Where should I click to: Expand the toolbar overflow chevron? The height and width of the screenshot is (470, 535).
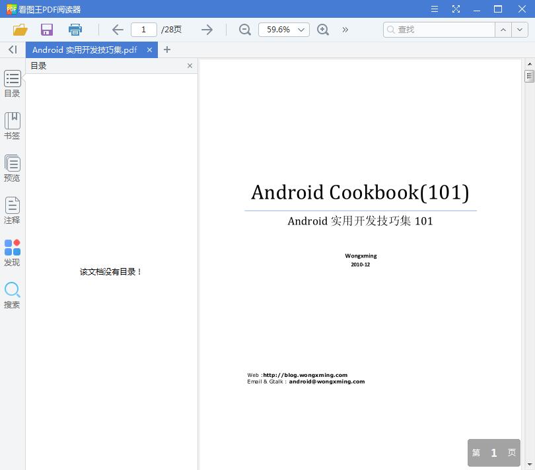(345, 30)
